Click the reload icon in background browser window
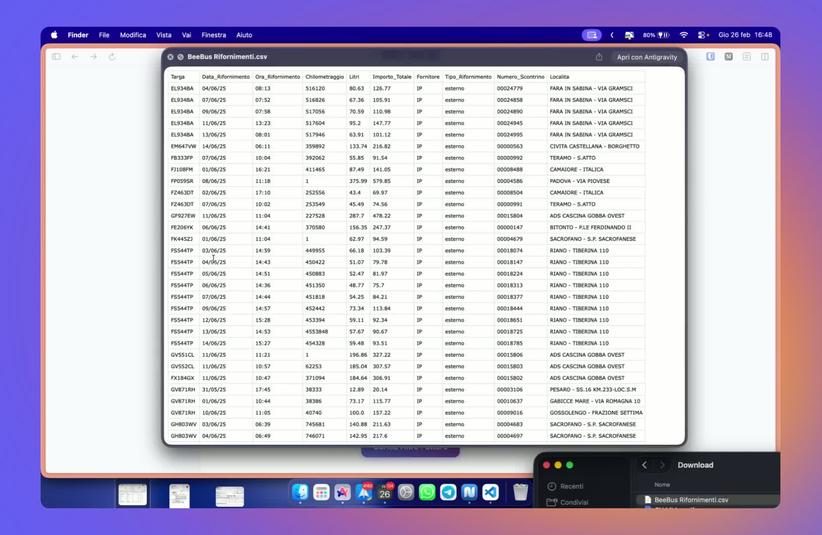Image resolution: width=822 pixels, height=535 pixels. point(112,56)
